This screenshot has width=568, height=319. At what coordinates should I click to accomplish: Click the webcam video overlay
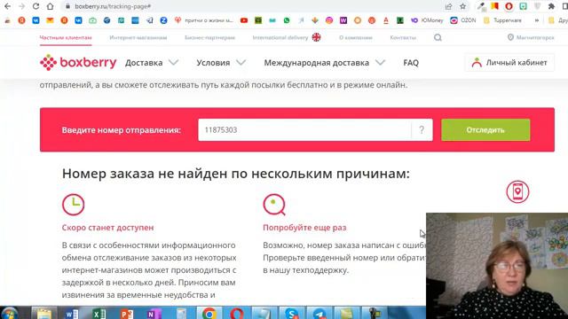497,266
